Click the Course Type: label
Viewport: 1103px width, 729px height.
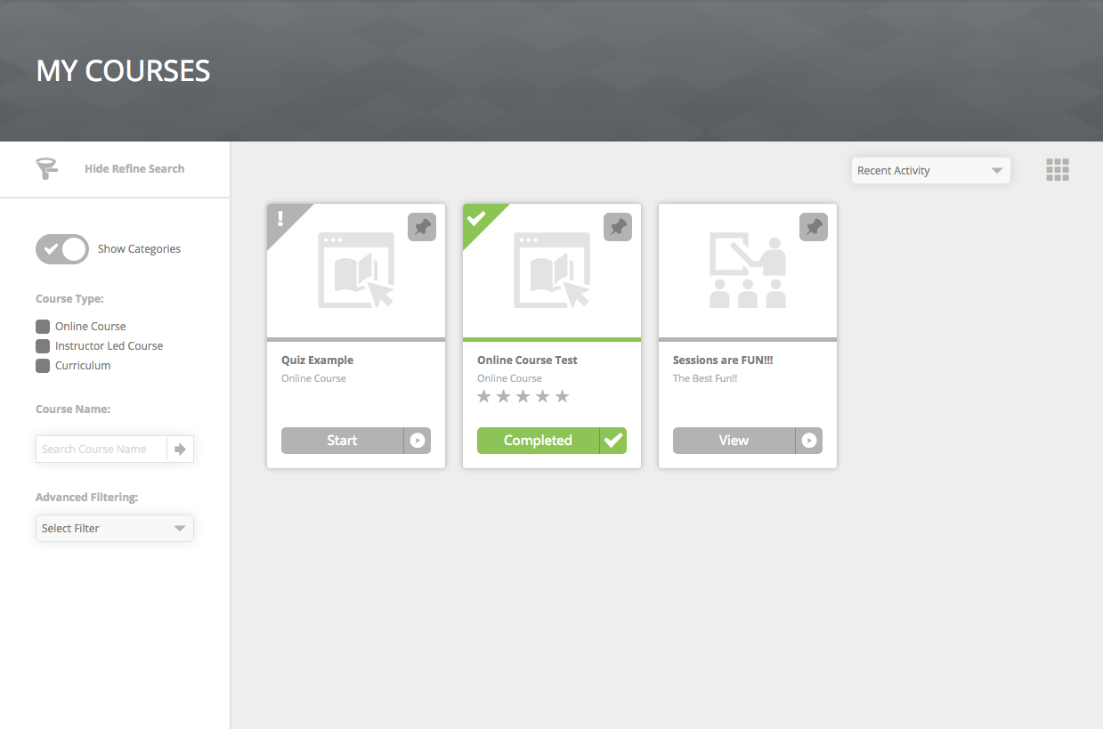click(70, 299)
